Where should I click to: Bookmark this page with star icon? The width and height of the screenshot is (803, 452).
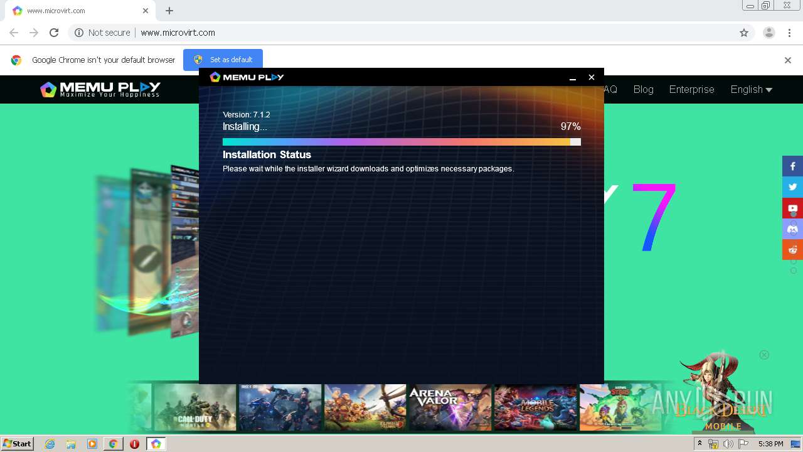pyautogui.click(x=744, y=33)
